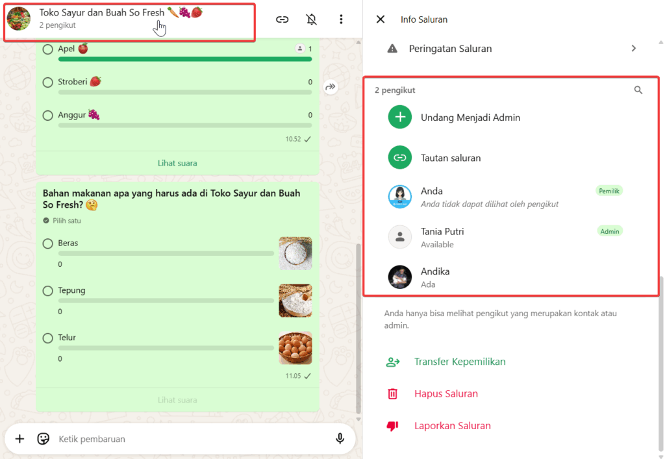The height and width of the screenshot is (459, 665).
Task: Click the Apel vote progress bar
Action: (x=185, y=59)
